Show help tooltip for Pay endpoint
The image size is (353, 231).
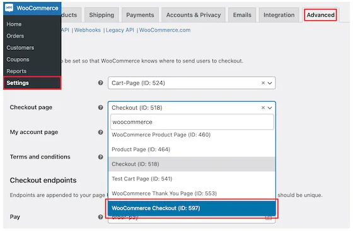coord(100,217)
